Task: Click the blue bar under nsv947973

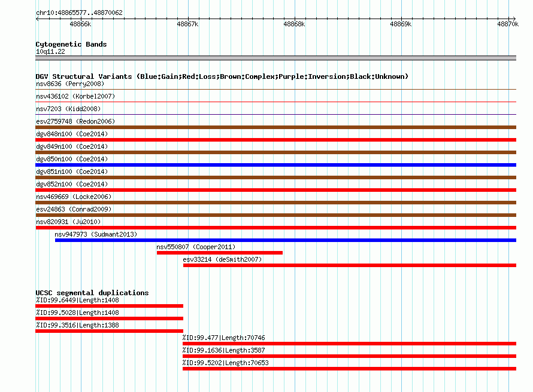Action: pos(286,240)
